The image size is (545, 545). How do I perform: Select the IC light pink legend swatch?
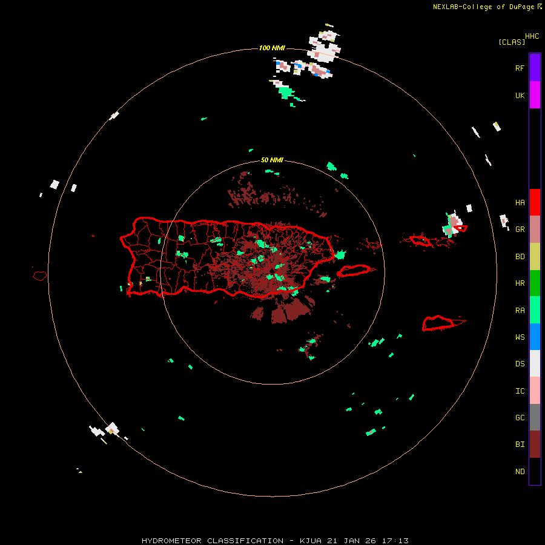pos(535,391)
